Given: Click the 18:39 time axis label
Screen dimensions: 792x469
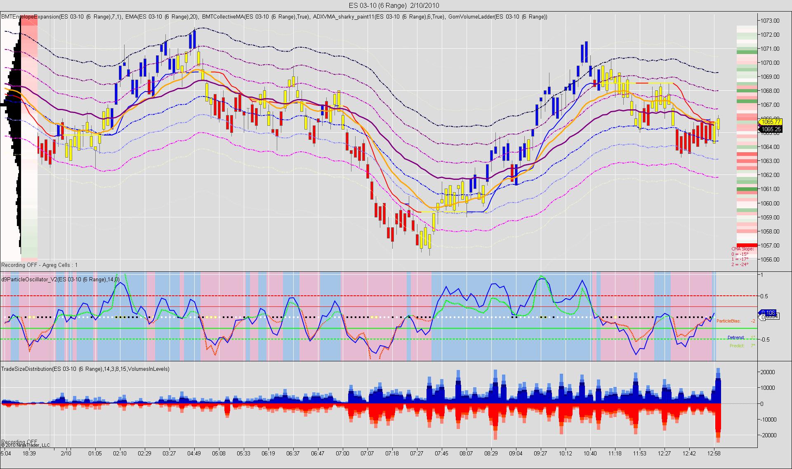Looking at the screenshot, I should (29, 453).
